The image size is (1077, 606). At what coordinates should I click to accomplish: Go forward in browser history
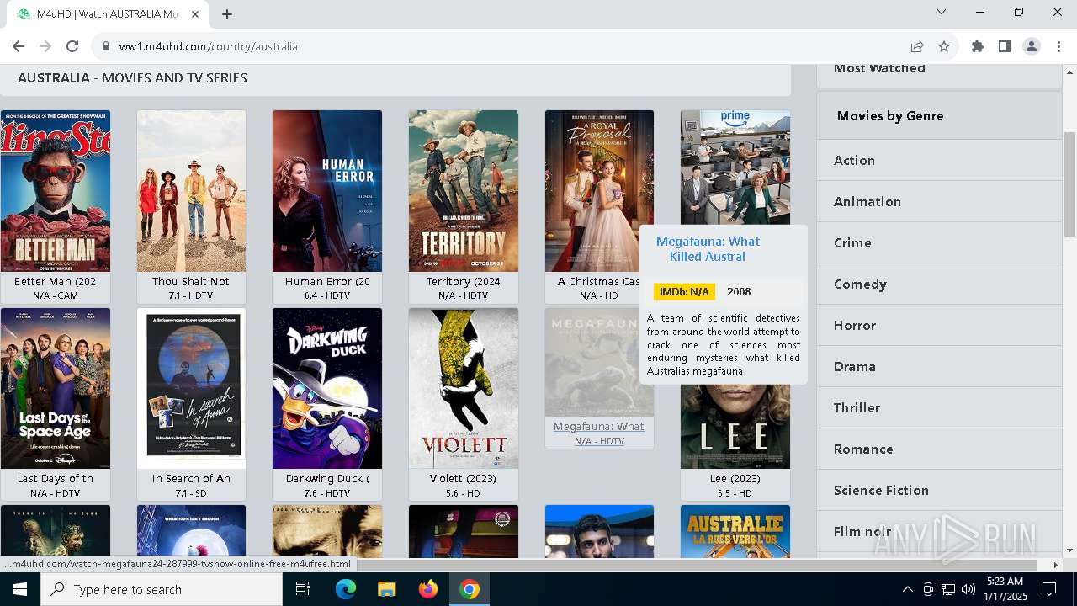(45, 46)
